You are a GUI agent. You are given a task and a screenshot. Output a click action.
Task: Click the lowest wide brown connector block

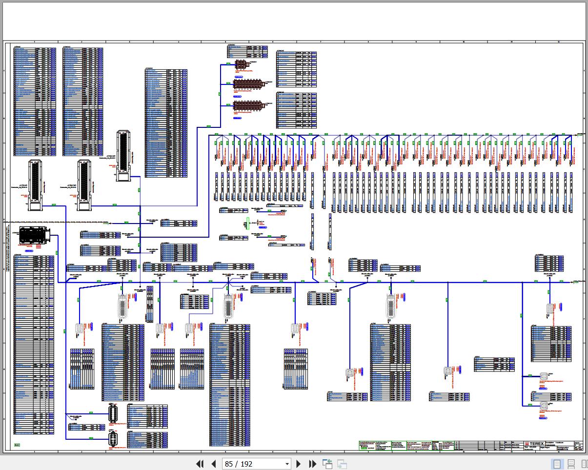click(248, 104)
